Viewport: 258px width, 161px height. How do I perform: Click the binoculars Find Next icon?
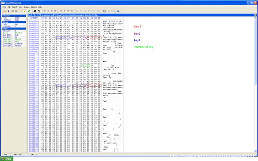(x=39, y=11)
